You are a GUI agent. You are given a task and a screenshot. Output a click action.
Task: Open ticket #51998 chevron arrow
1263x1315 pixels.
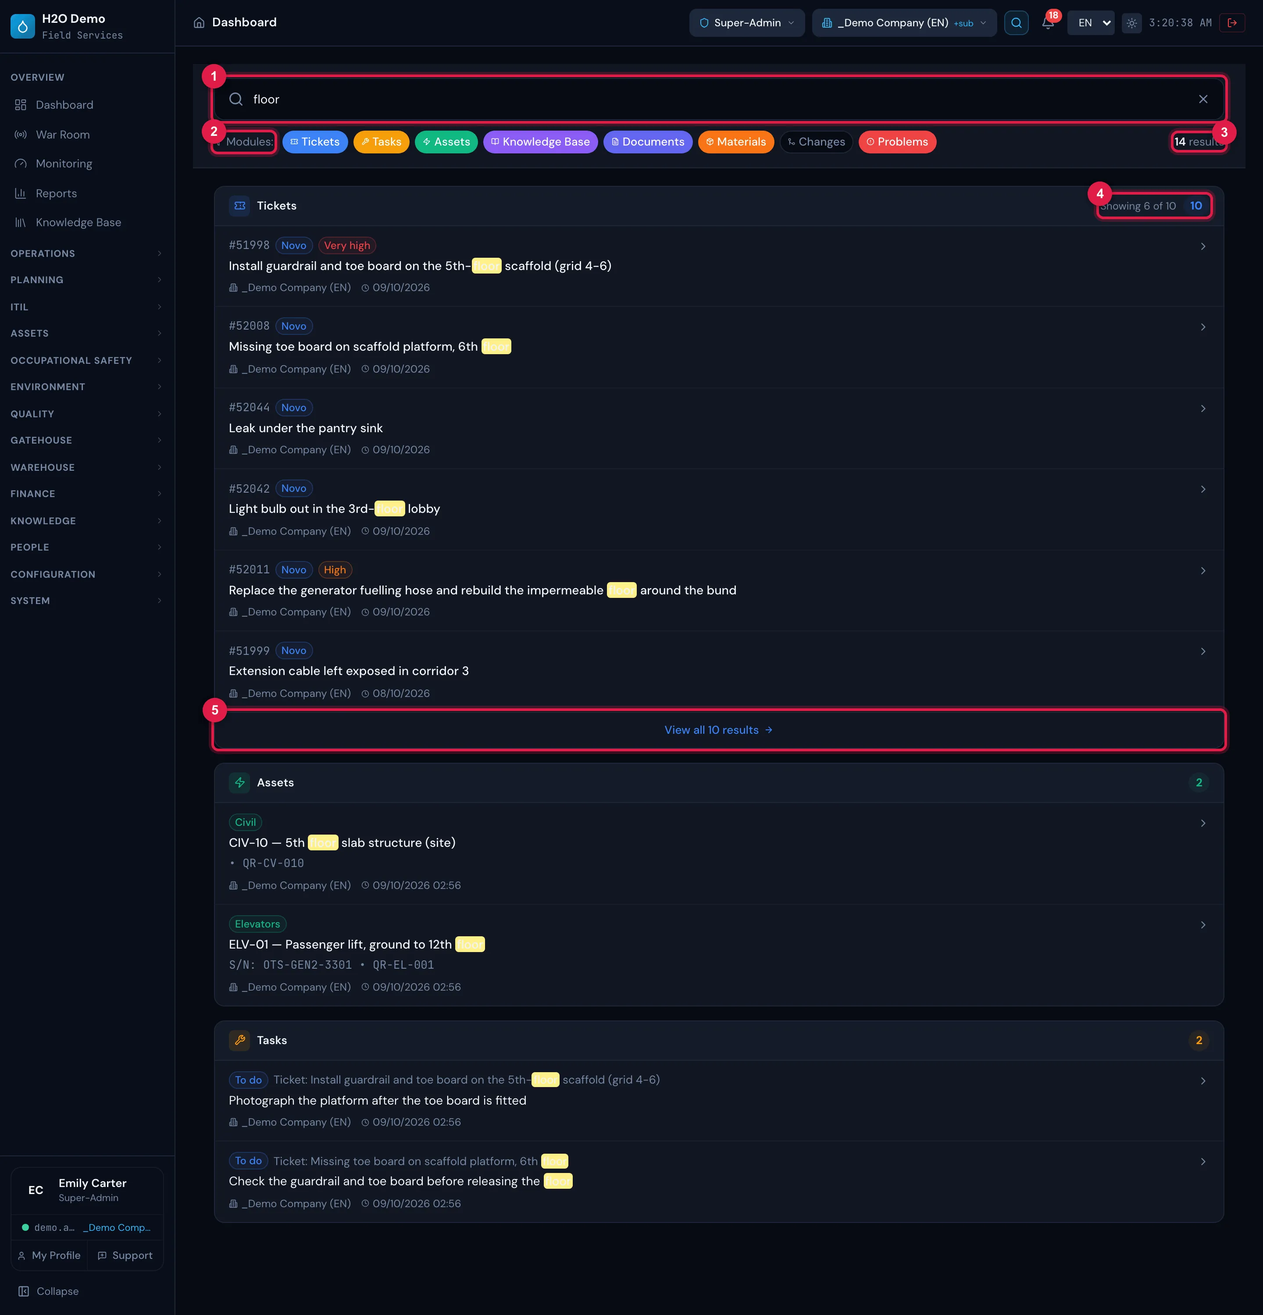coord(1202,246)
